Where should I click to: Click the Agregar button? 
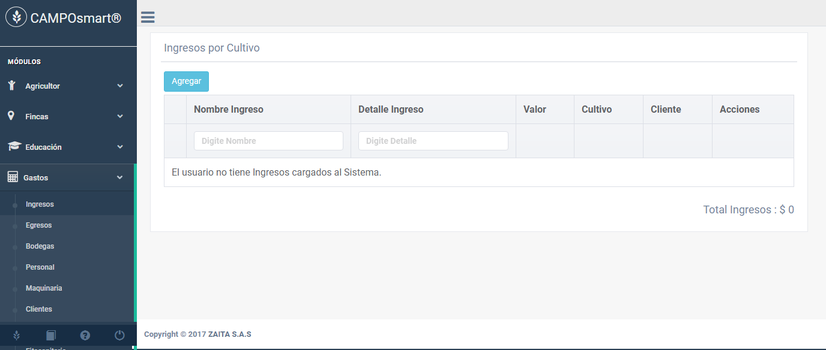click(x=186, y=82)
